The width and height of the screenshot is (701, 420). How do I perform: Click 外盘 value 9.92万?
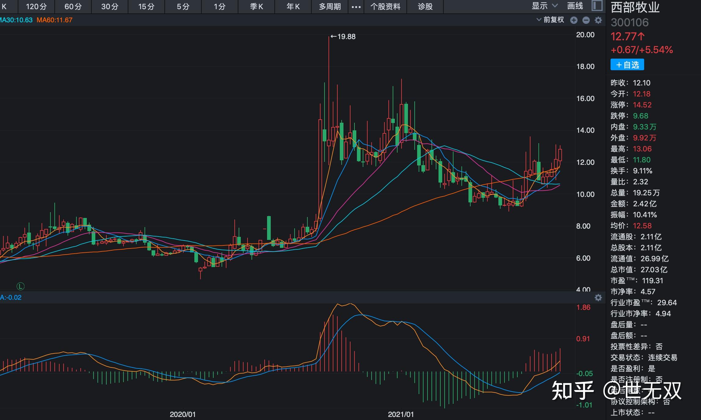(644, 138)
